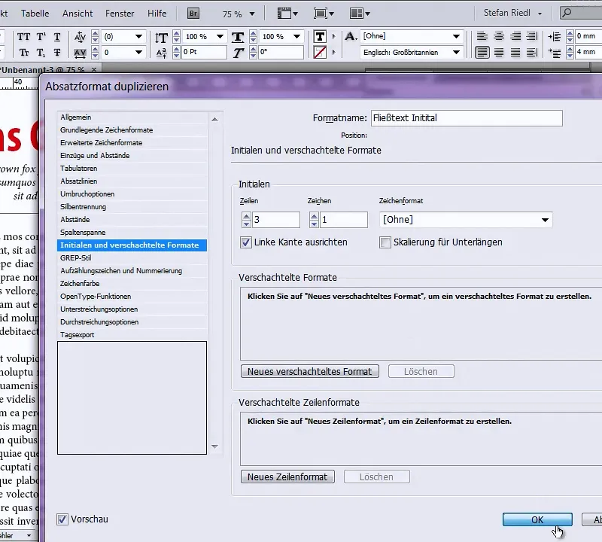Screen dimensions: 602x542
Task: Toggle Underline icon in control panel
Action: (57, 37)
